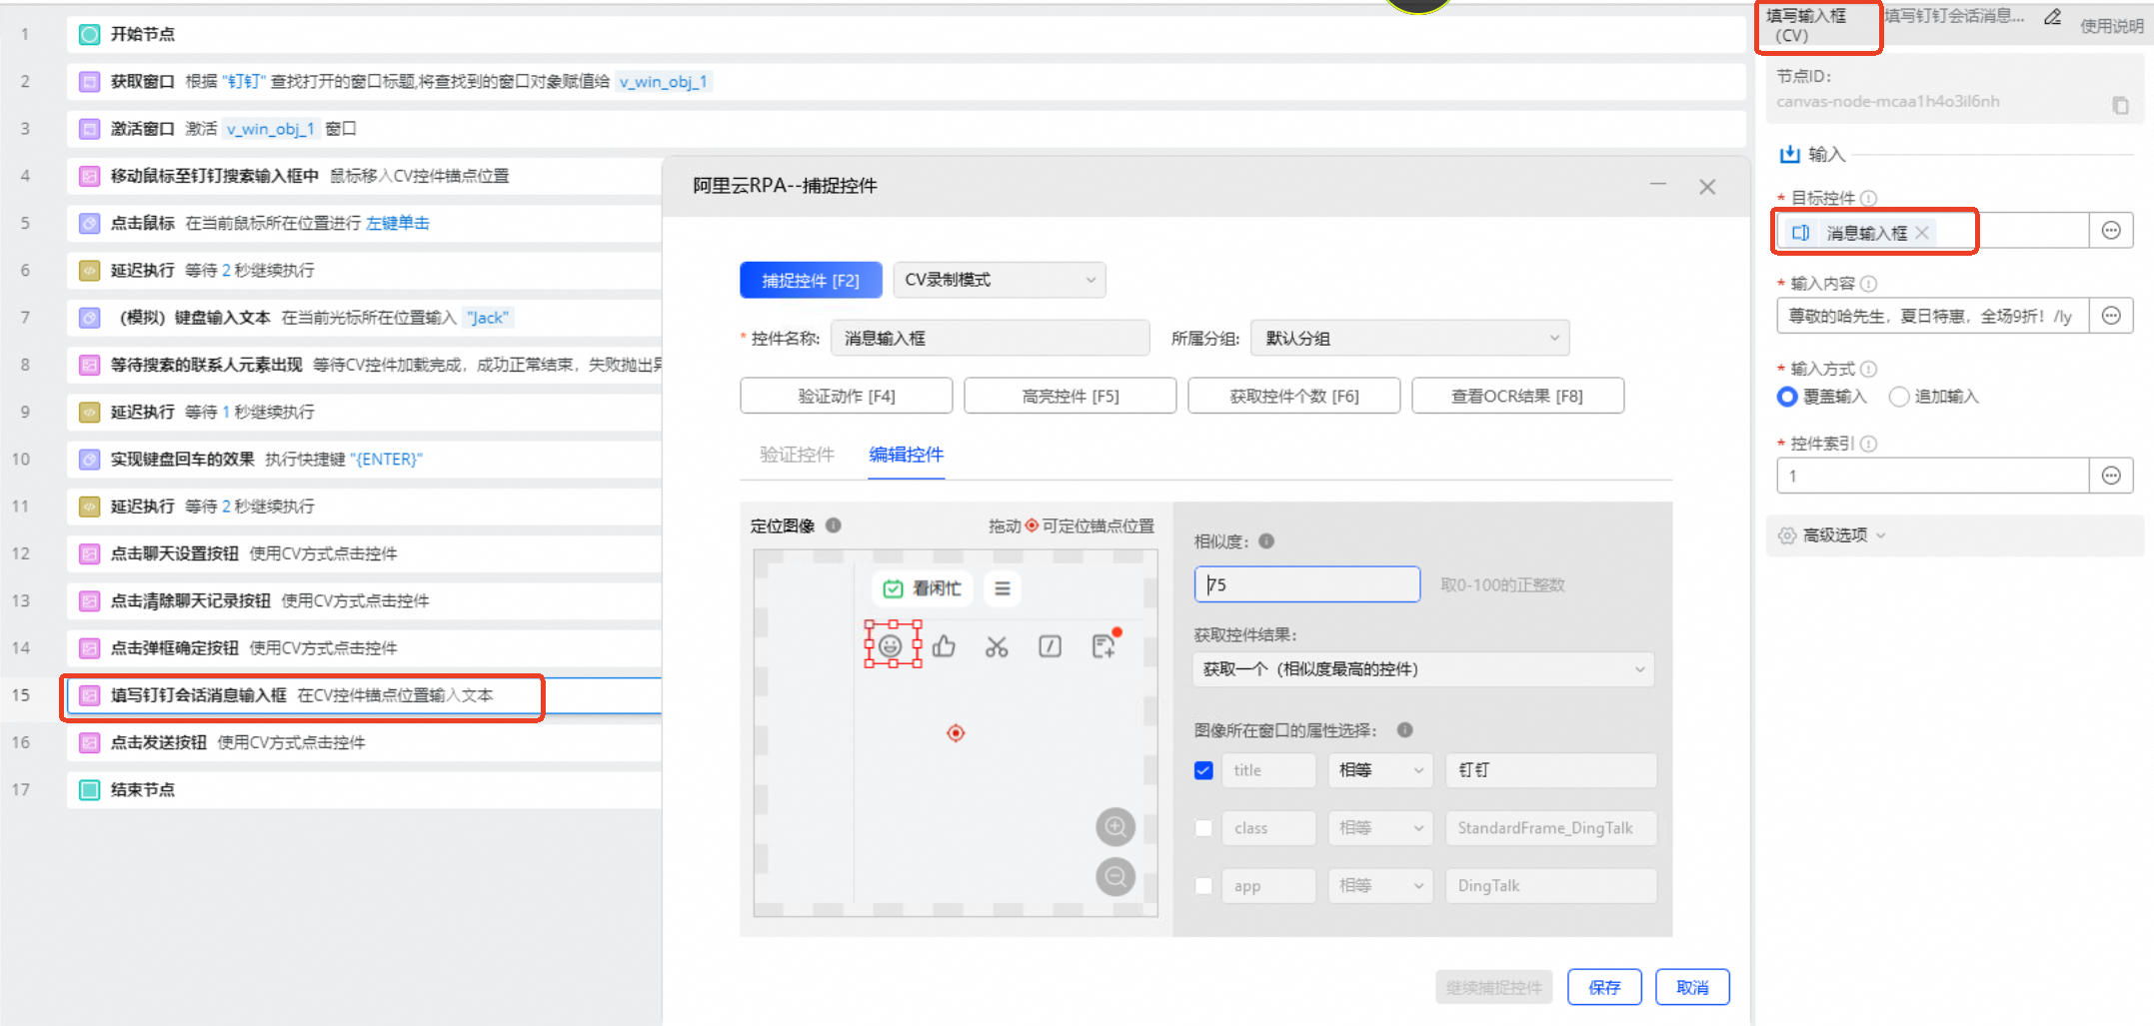Zoom out of the captured image
This screenshot has height=1026, width=2154.
(1115, 877)
